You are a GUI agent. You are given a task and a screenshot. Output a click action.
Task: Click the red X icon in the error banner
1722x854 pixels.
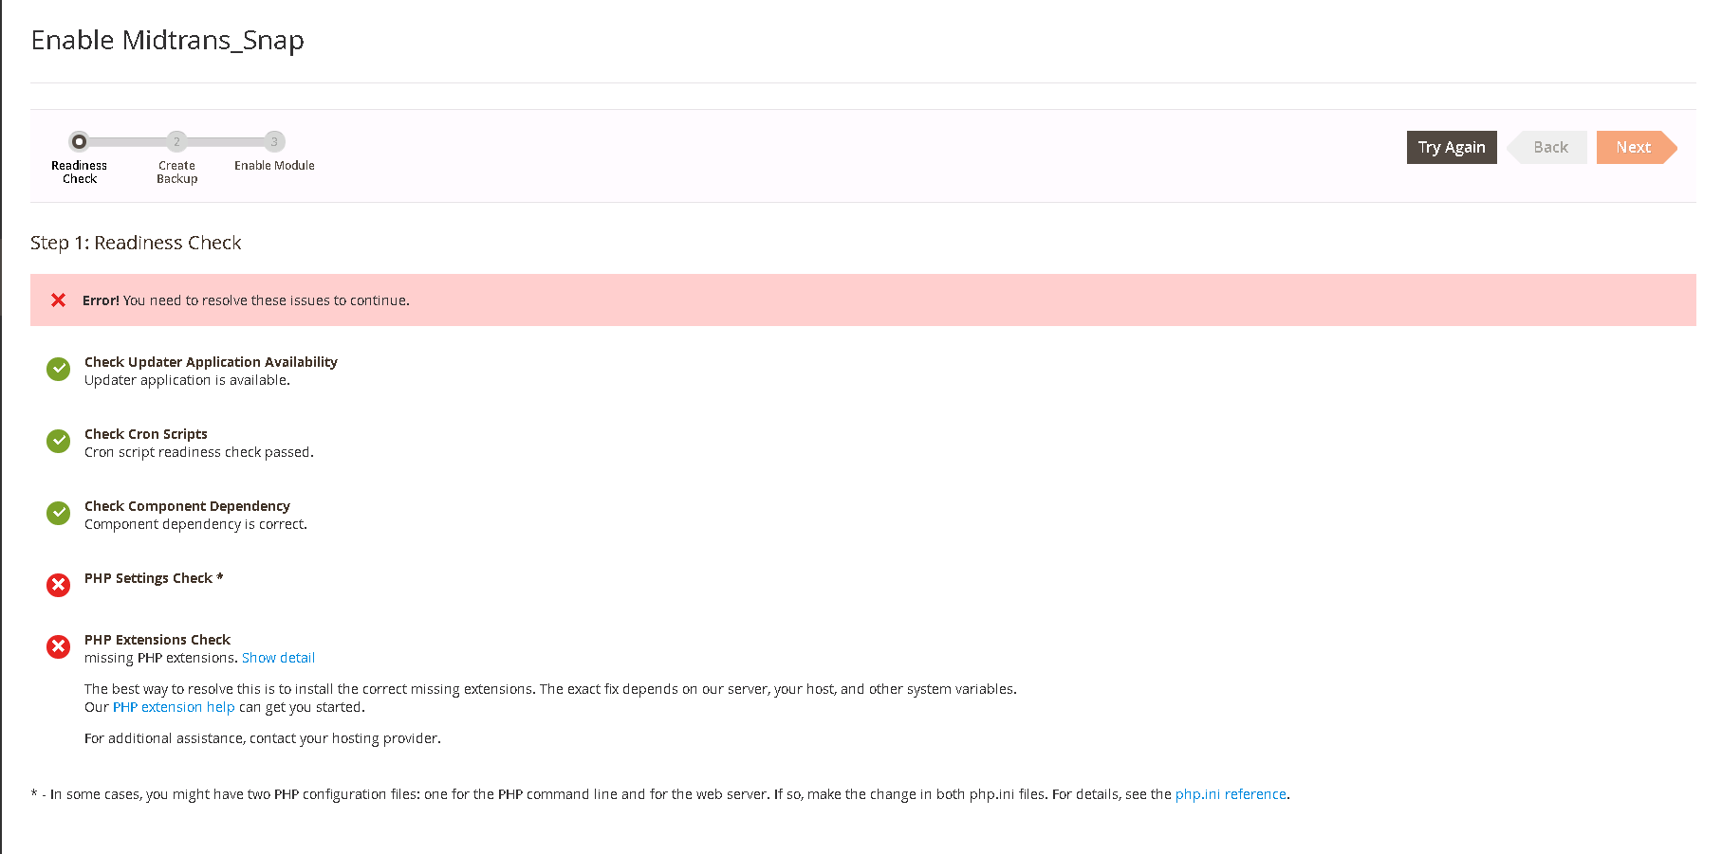[x=58, y=300]
